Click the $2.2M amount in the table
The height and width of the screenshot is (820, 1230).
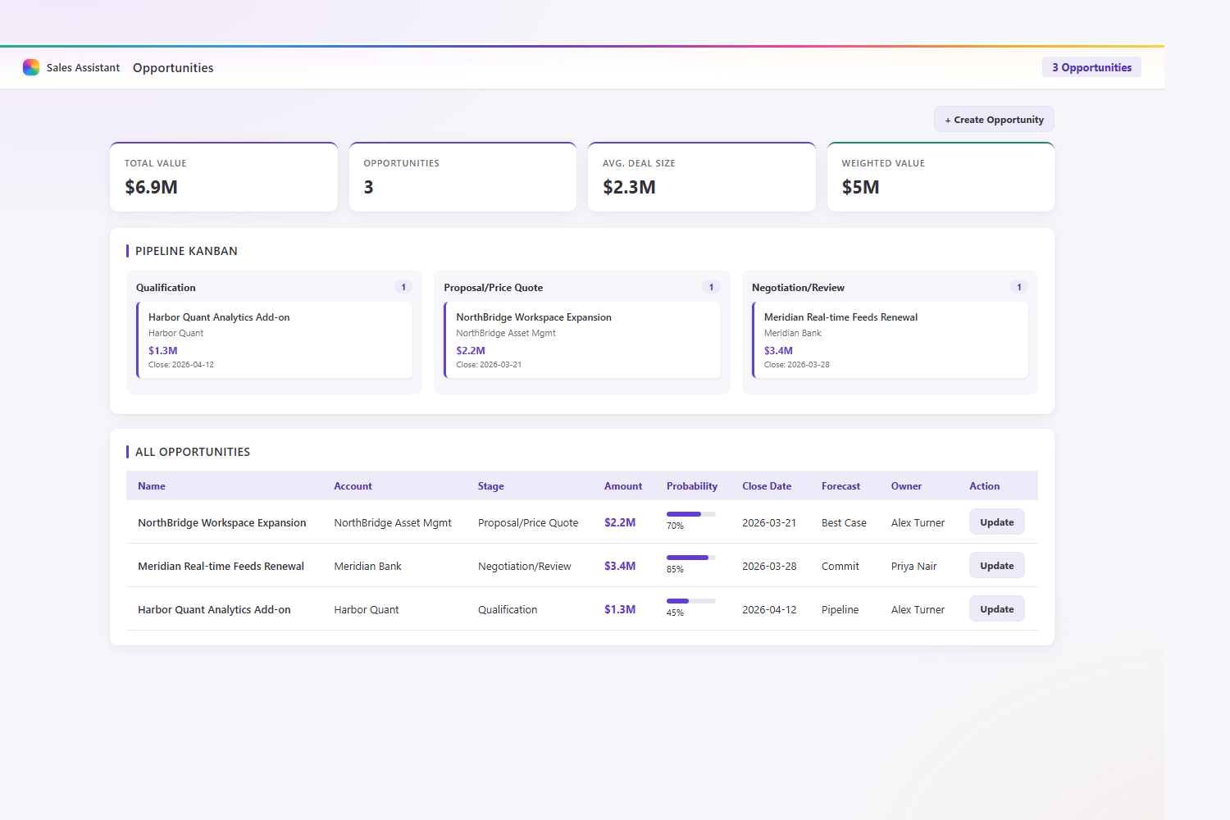[x=620, y=522]
